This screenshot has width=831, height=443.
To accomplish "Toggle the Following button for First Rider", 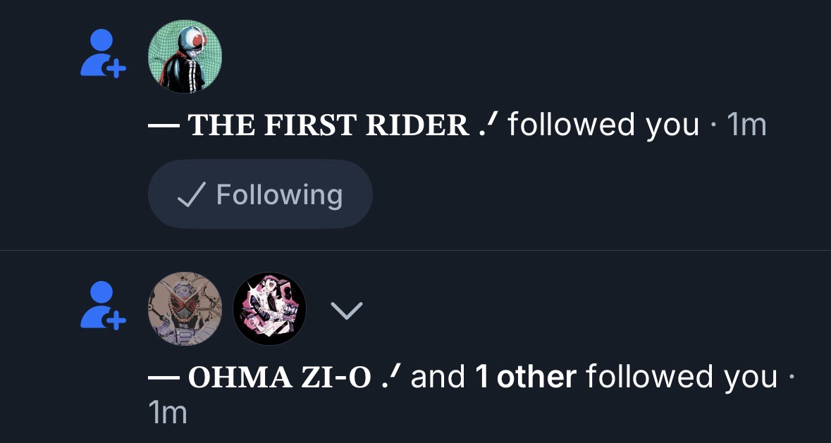I will pos(260,194).
